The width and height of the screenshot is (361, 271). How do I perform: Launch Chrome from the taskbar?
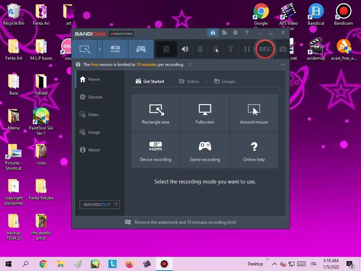pos(43,264)
